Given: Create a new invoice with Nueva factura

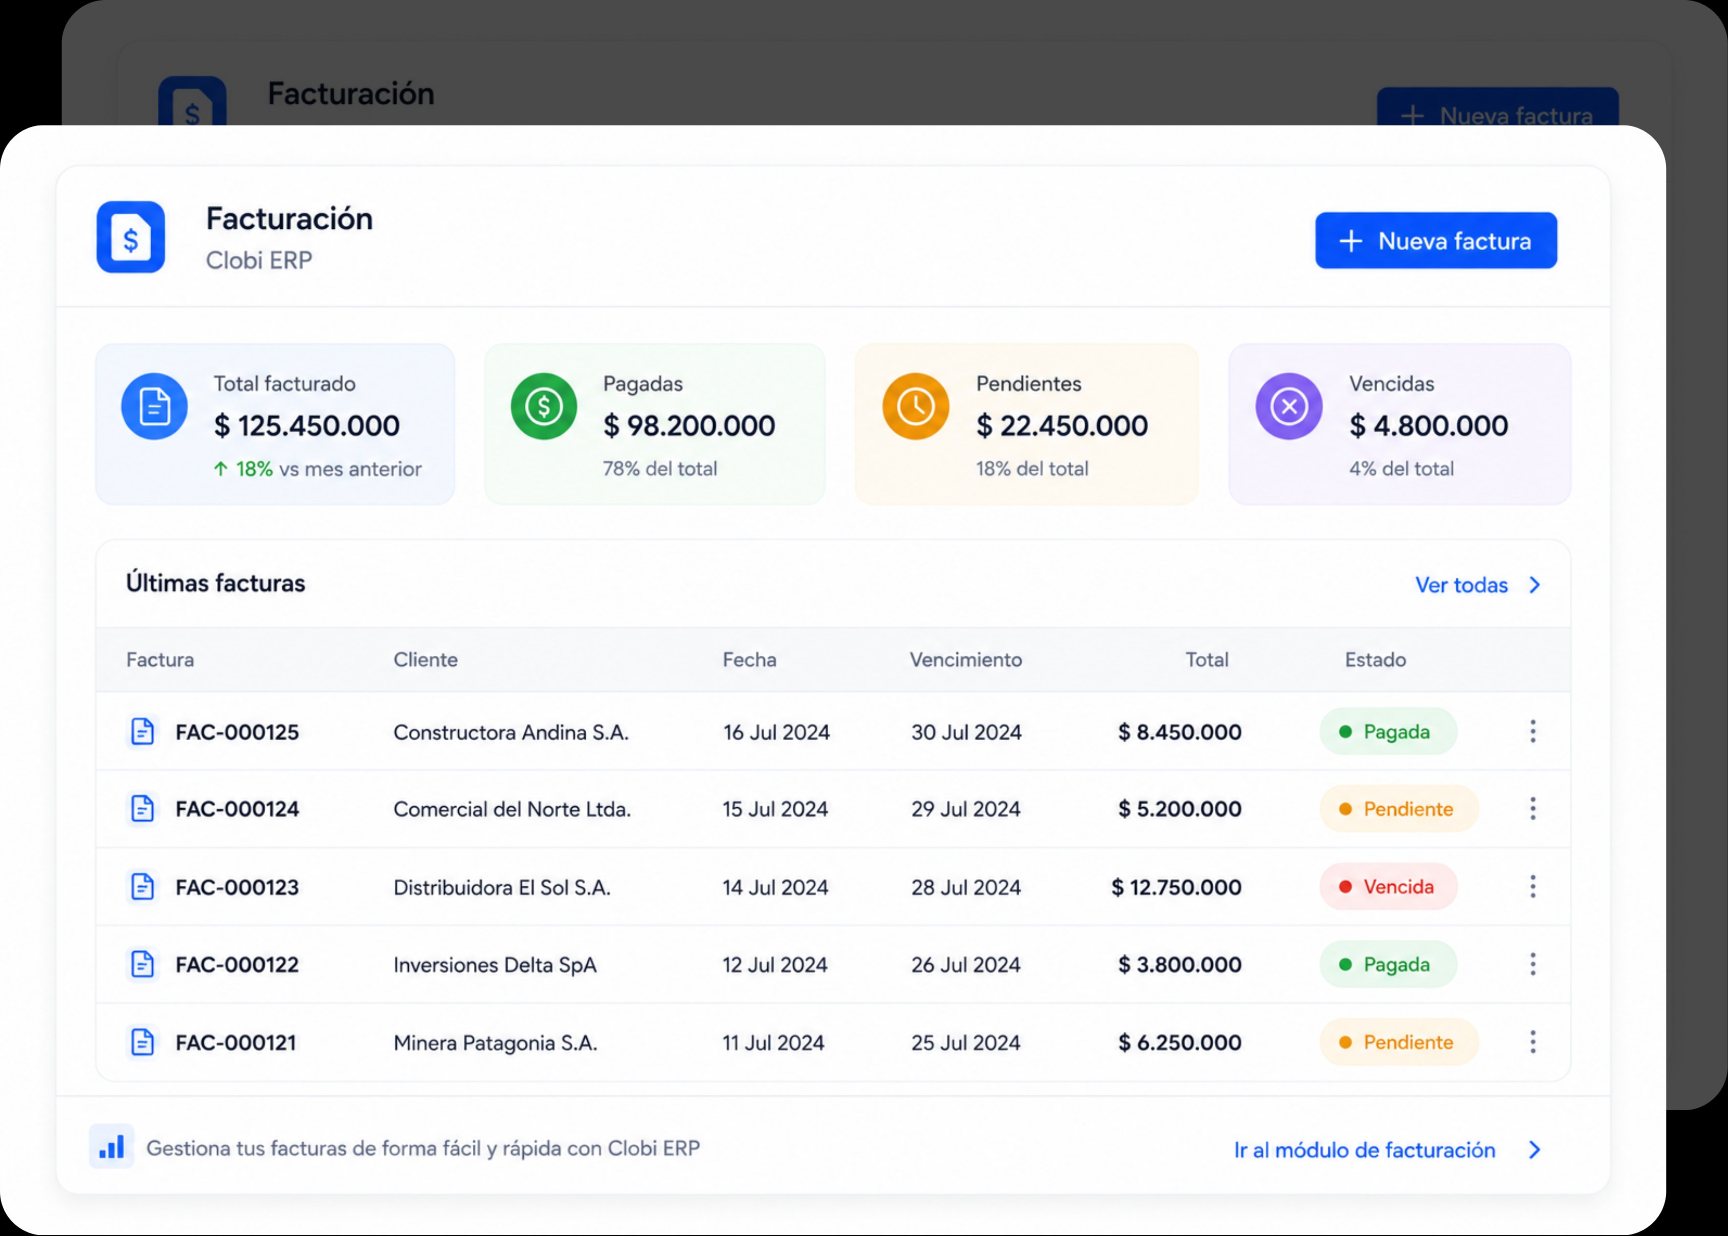Looking at the screenshot, I should [x=1436, y=240].
